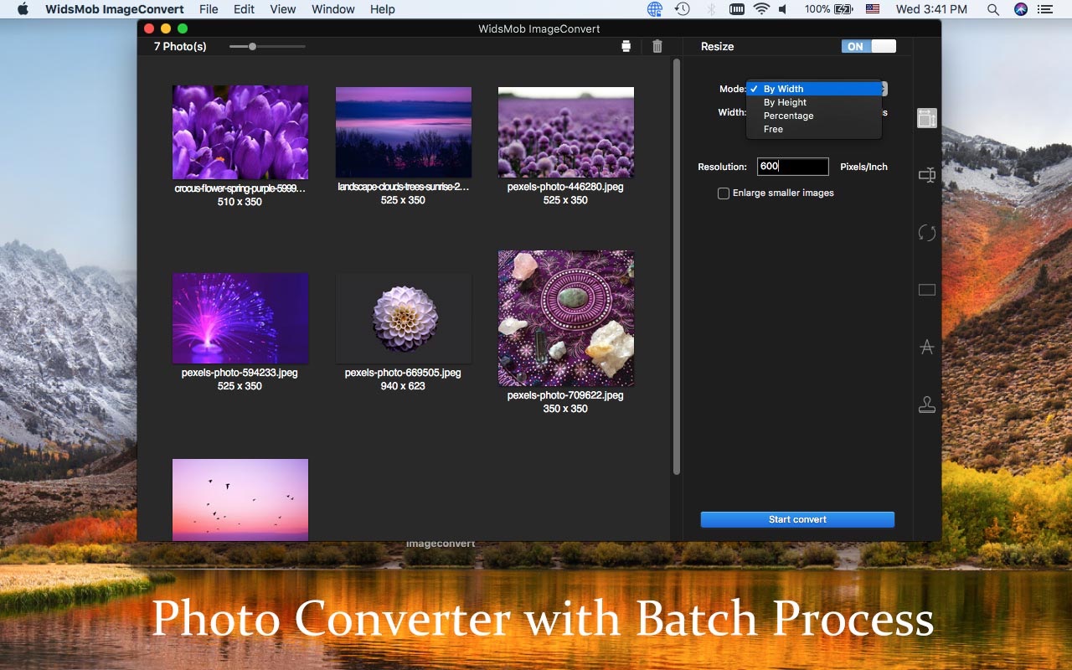Click pexels-photo-594233.jpeg file name
Viewport: 1072px width, 670px height.
(240, 373)
